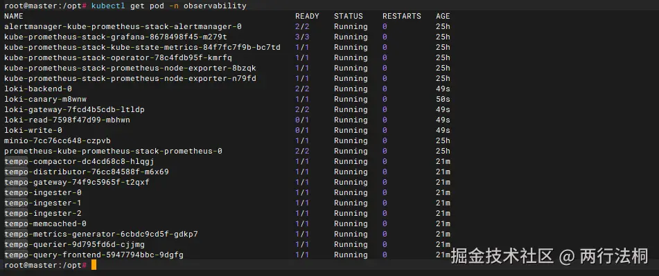Screen dimensions: 659x276
Task: Click the STATUS column header
Action: tap(349, 17)
